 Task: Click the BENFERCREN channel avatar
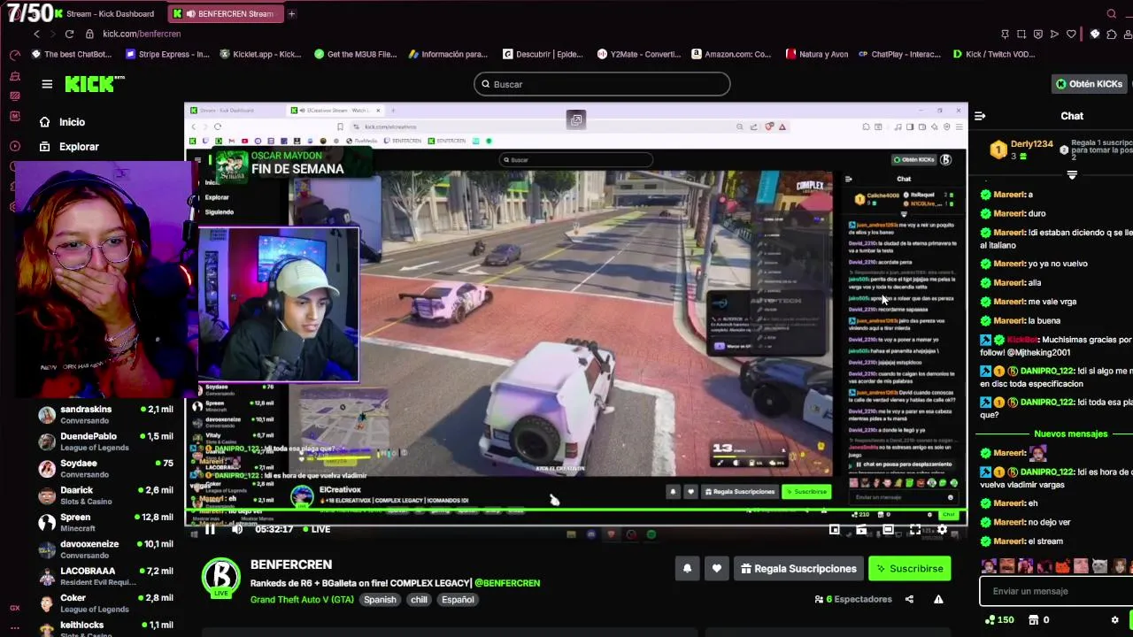pos(221,576)
